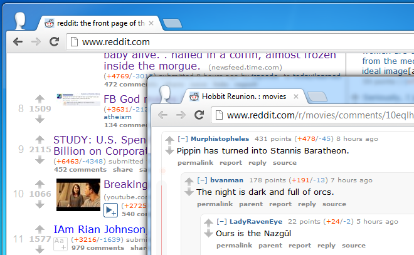Go to parent of LadyRavenEye's comment
Image resolution: width=414 pixels, height=255 pixels.
[270, 246]
